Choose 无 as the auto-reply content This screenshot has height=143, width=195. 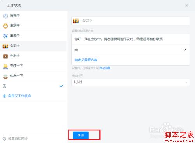pyautogui.click(x=131, y=50)
